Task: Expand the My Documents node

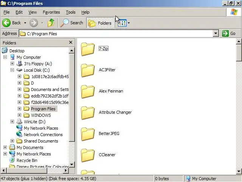Action: click(x=5, y=147)
